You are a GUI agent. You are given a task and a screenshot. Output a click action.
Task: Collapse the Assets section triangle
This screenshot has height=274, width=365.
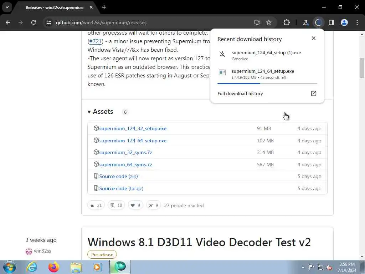click(x=89, y=112)
